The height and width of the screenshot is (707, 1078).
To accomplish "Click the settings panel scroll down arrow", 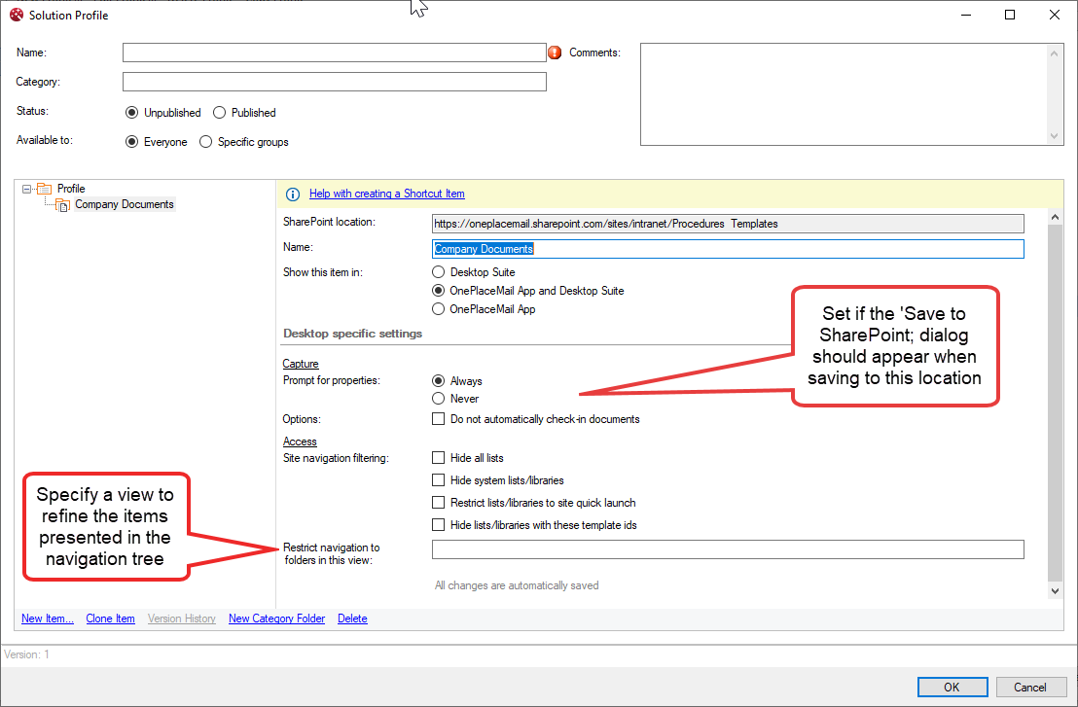I will click(x=1056, y=590).
